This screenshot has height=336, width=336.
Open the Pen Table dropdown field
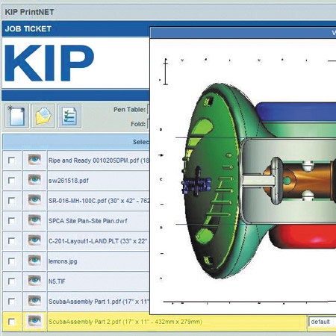(149, 110)
